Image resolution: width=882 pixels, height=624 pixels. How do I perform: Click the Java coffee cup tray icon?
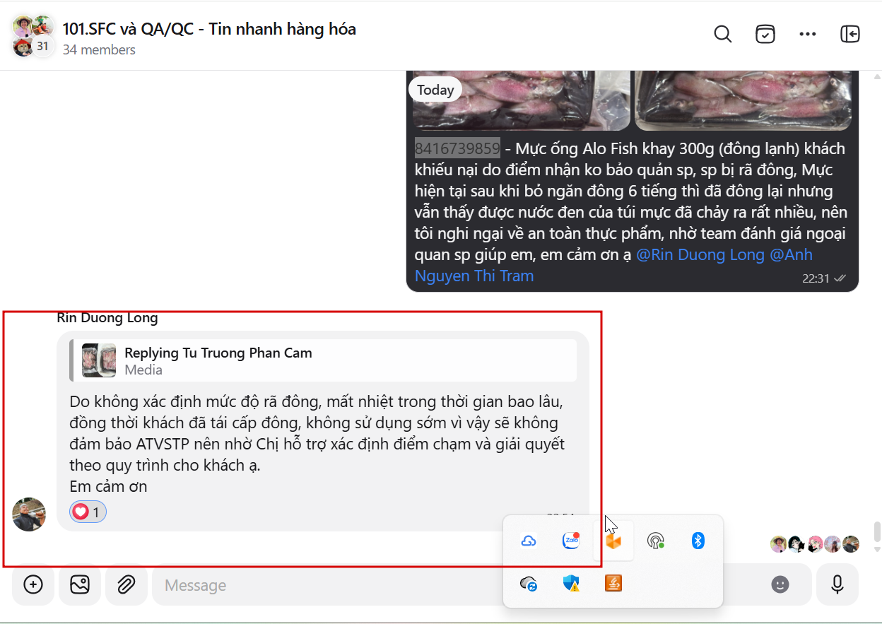[613, 583]
